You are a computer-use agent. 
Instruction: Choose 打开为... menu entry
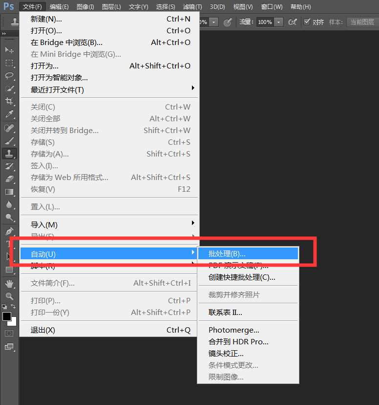click(109, 66)
